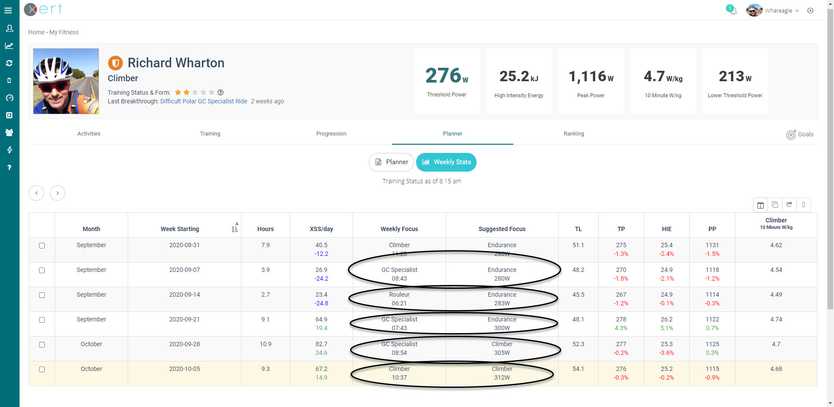Select the Progression chart icon in sidebar
The image size is (834, 407).
click(9, 46)
